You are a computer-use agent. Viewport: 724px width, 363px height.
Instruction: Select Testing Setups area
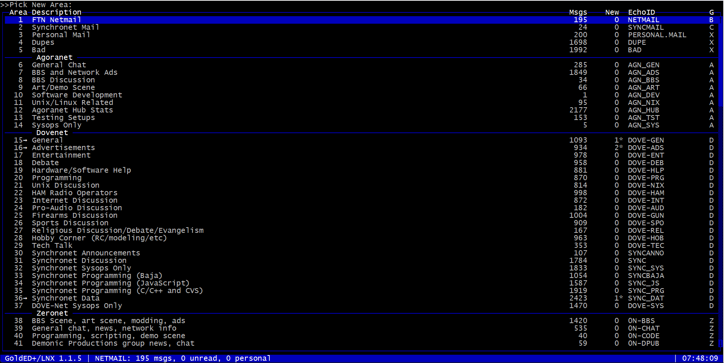pos(362,118)
